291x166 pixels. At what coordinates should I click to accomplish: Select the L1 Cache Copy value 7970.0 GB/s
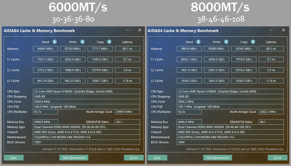(x=244, y=59)
